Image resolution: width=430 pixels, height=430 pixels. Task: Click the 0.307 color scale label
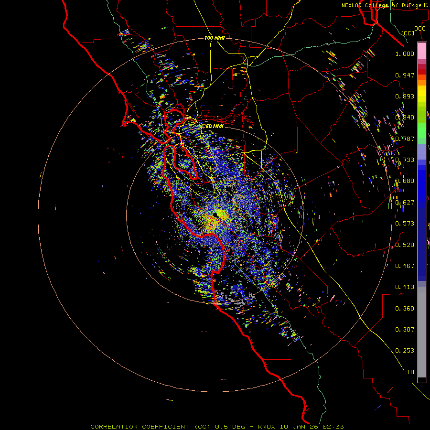point(405,330)
